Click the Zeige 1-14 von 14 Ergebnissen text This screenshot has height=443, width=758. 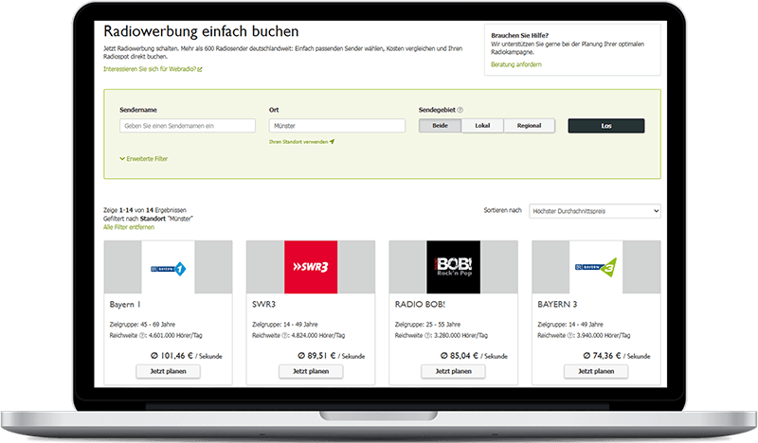coord(145,210)
